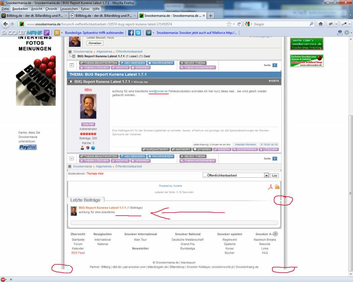Click the Facebook icon in bookmarks toolbar
Viewport: 353px width, 282px height.
point(131,33)
